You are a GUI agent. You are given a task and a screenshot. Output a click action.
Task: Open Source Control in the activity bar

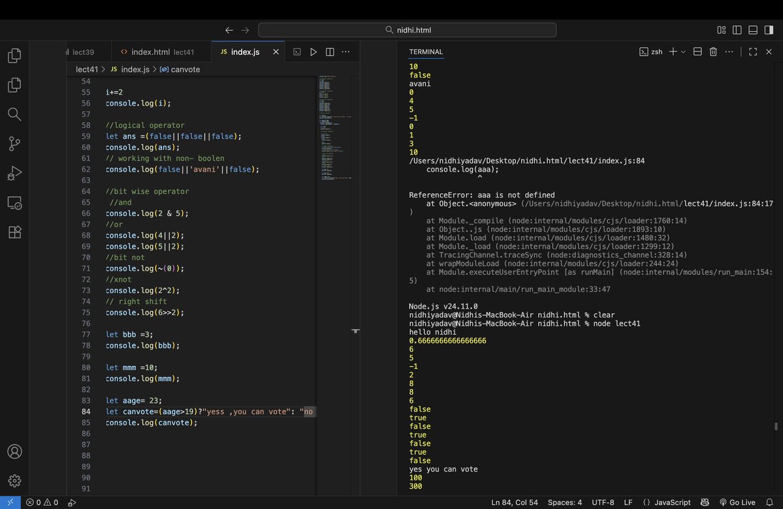[14, 144]
